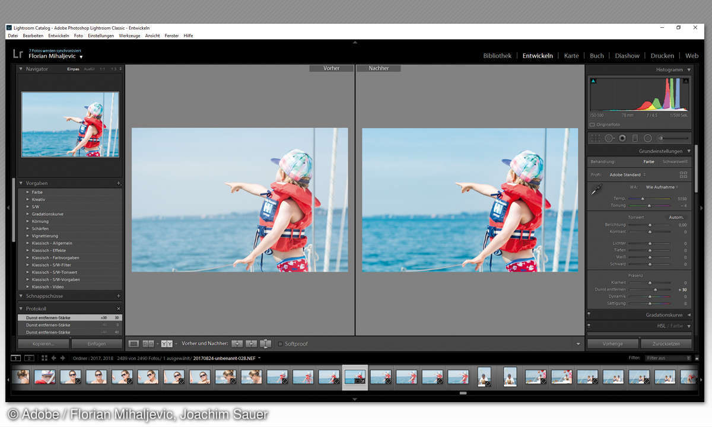
Task: Copy after settings to before
Action: click(251, 343)
